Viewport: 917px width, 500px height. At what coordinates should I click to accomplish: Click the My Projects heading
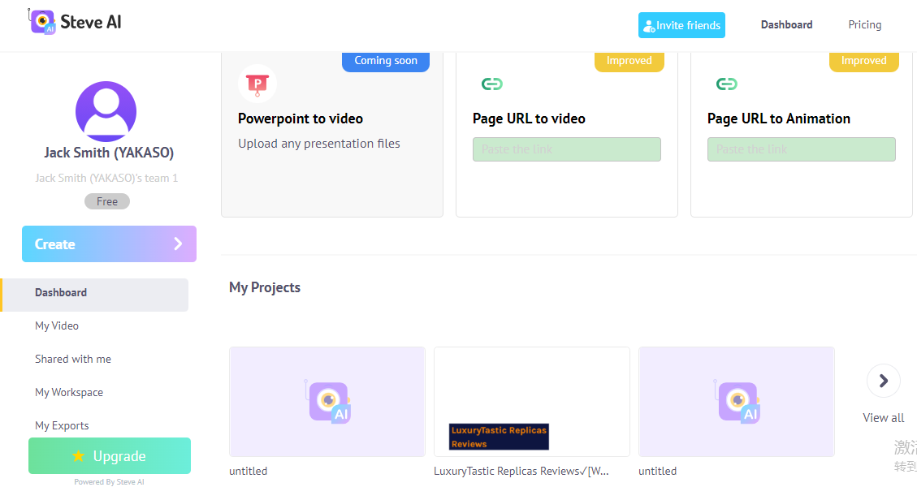pyautogui.click(x=264, y=287)
